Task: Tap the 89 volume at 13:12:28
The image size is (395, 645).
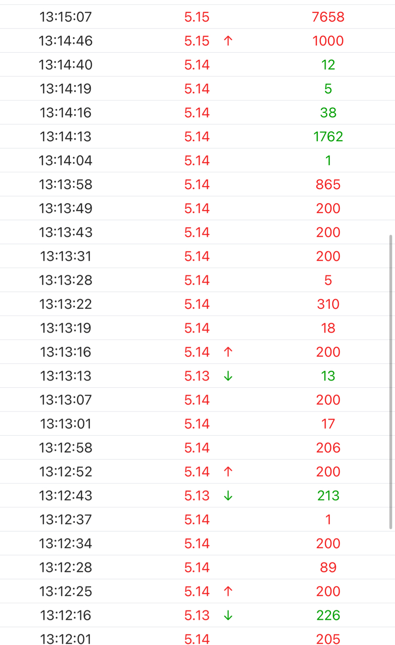Action: (328, 568)
